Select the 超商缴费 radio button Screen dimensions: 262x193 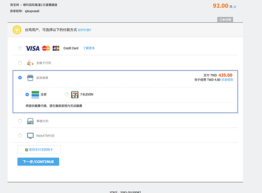pyautogui.click(x=20, y=77)
